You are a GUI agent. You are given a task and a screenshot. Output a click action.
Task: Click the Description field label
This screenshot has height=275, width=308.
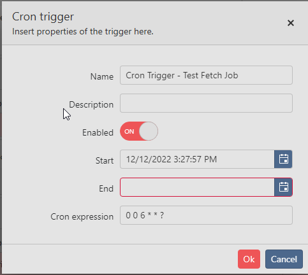[x=91, y=104]
